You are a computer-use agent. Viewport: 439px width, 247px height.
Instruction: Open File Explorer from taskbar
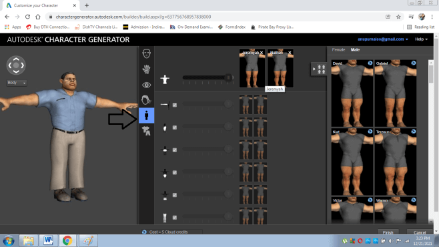coord(28,240)
